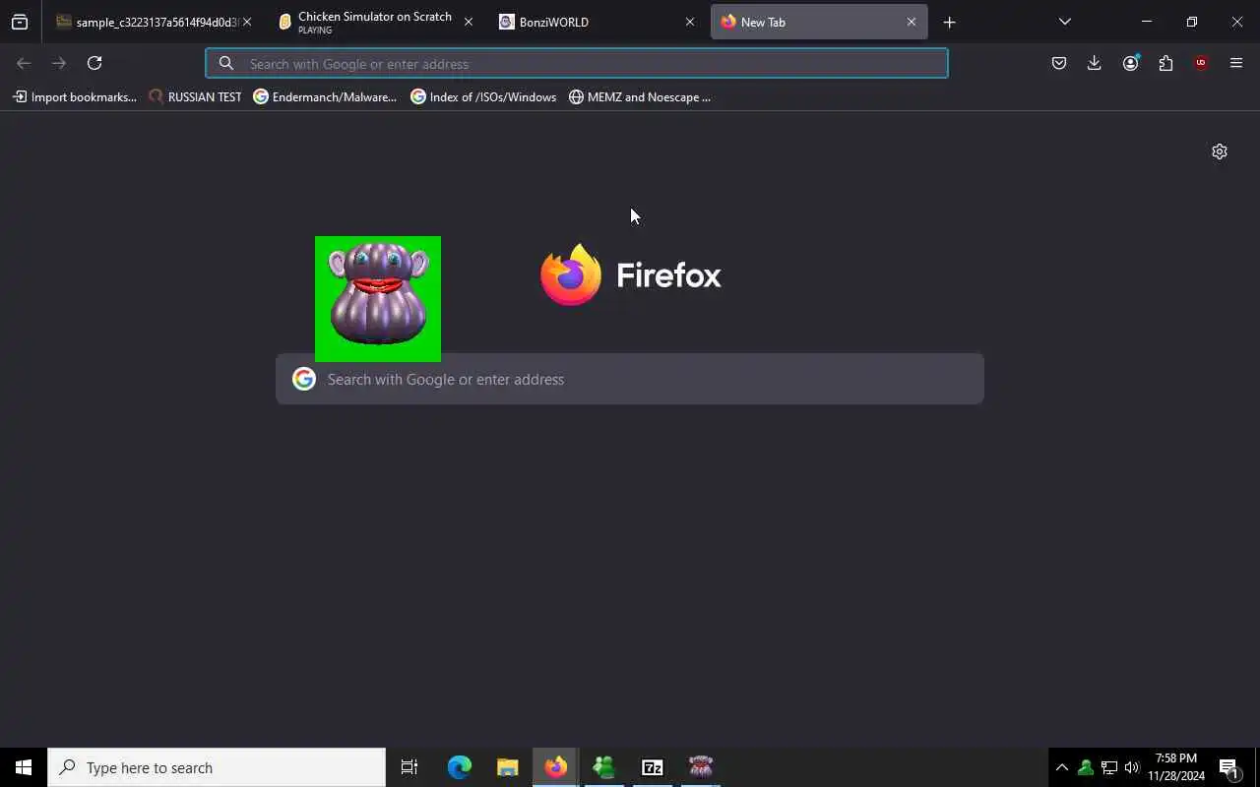This screenshot has width=1260, height=787.
Task: Close the New Tab tab
Action: [911, 22]
